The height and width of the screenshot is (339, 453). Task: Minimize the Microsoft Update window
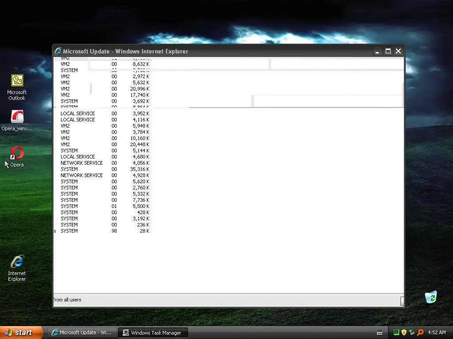tap(377, 51)
